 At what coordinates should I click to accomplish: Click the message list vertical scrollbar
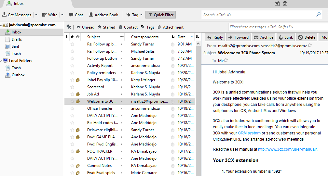coord(198,97)
